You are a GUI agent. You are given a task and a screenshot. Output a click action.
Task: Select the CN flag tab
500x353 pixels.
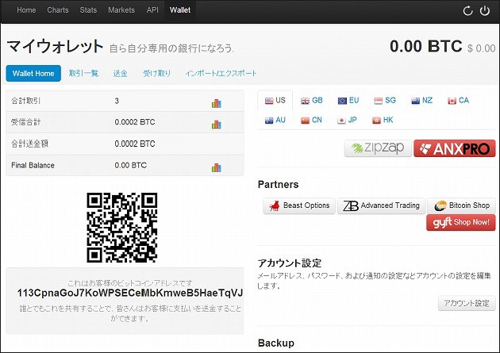pyautogui.click(x=312, y=120)
